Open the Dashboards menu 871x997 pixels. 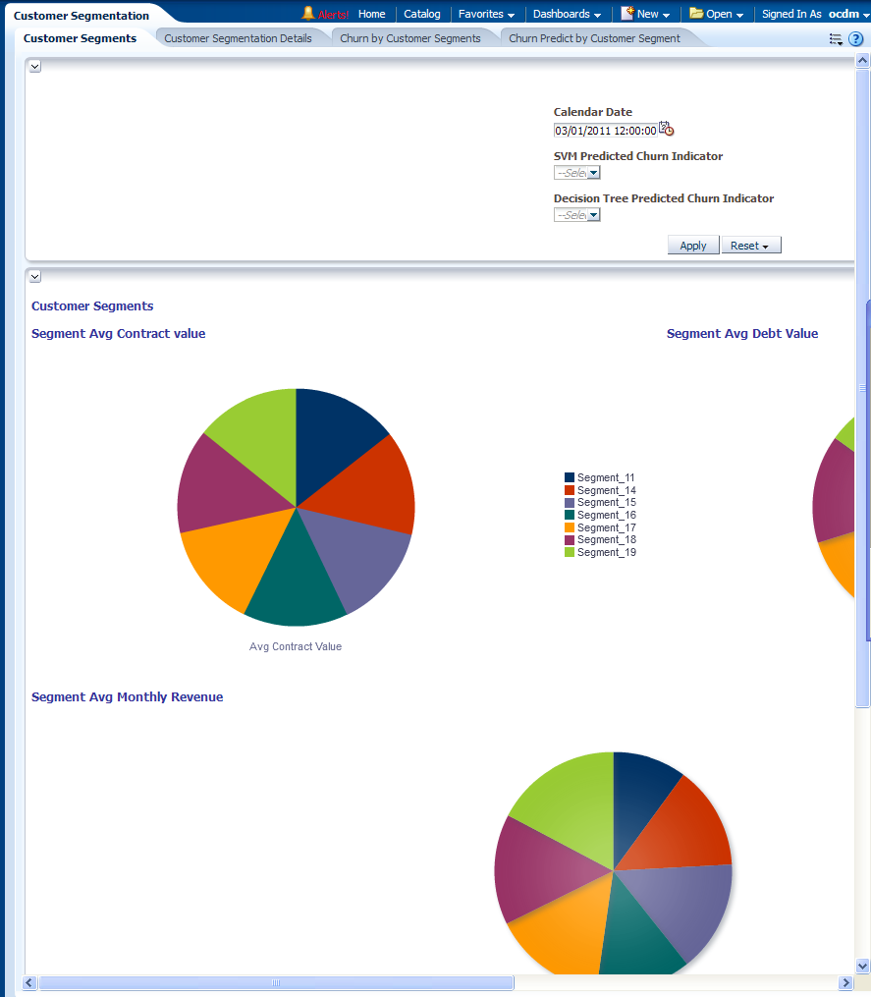pos(567,14)
